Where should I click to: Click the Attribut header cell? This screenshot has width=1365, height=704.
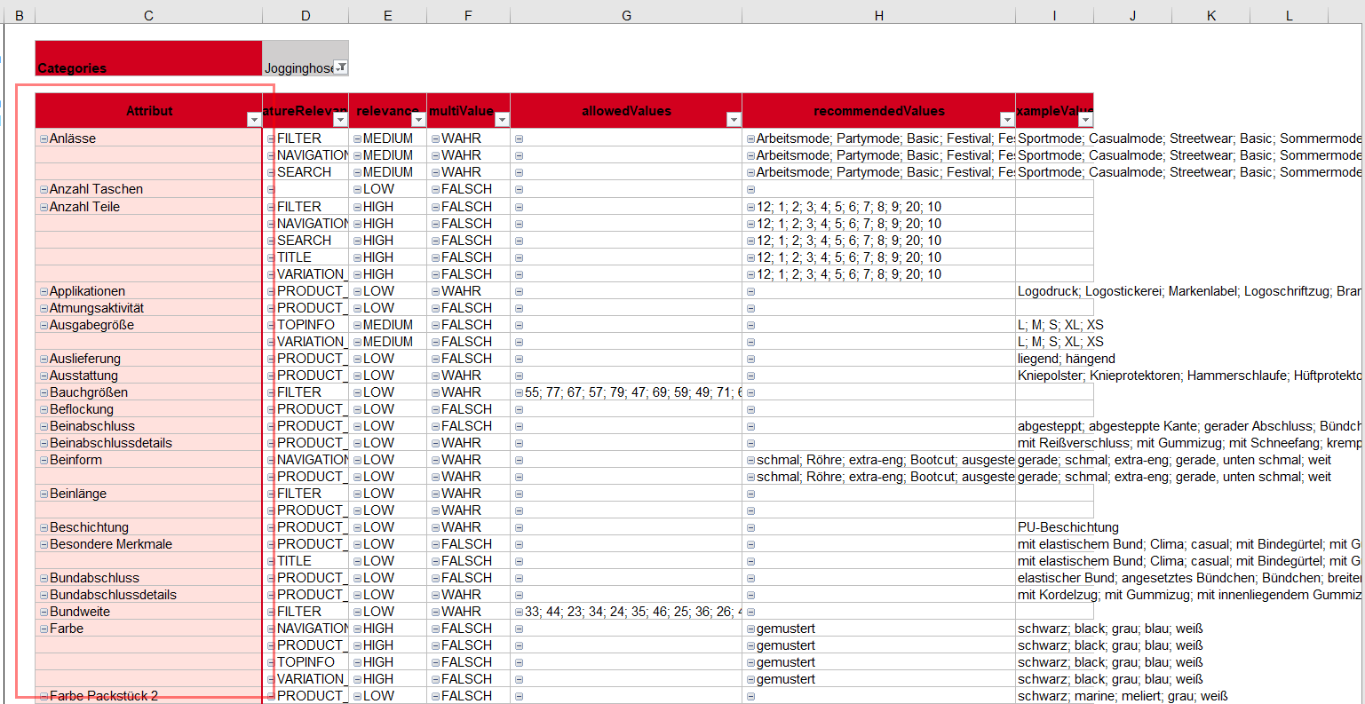(148, 111)
